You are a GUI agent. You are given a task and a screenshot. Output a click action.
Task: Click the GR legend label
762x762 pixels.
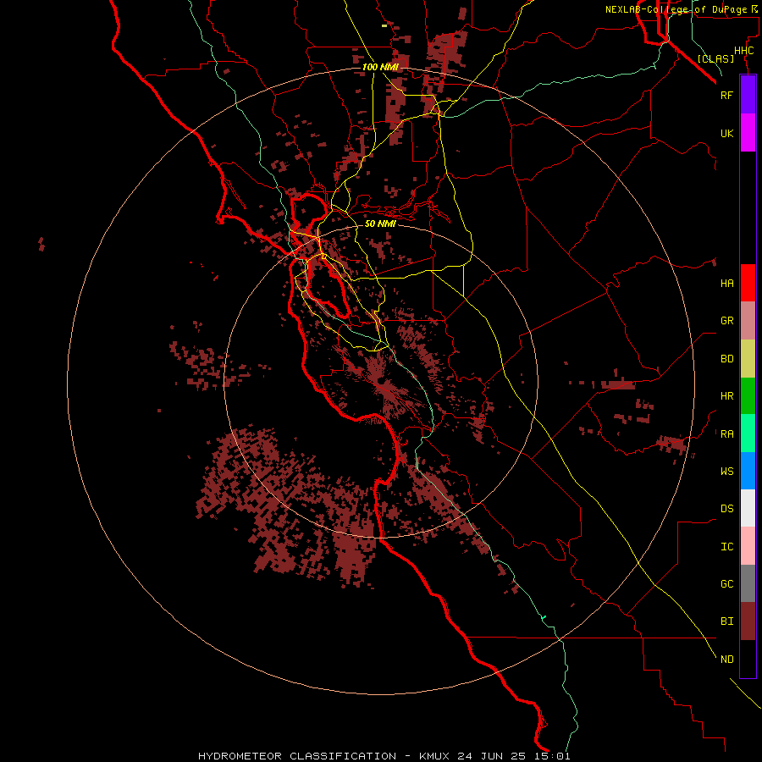[x=727, y=321]
